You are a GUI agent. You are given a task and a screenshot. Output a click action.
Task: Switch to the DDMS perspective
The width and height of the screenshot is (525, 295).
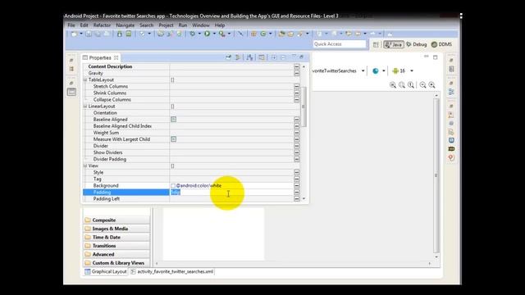(x=441, y=44)
